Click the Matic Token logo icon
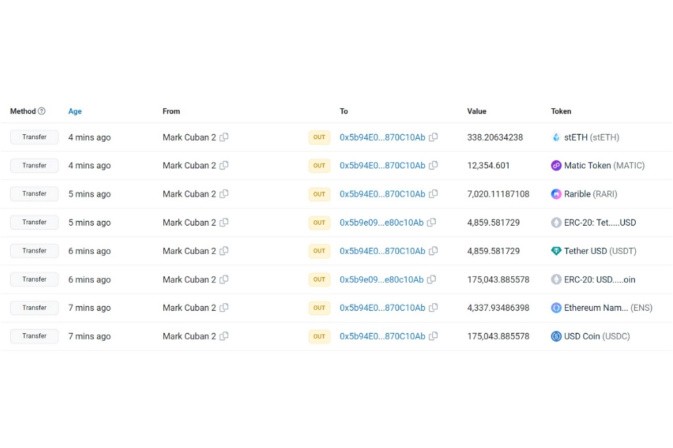Screen dimensions: 673x448 coord(556,165)
